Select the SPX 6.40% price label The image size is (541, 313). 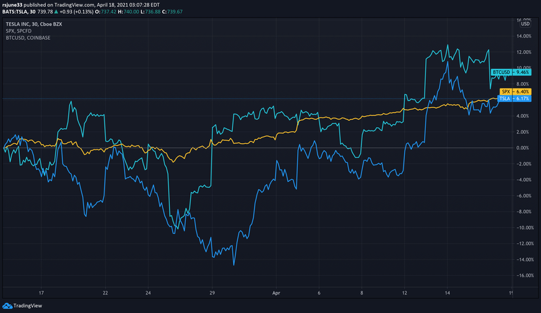pos(515,92)
